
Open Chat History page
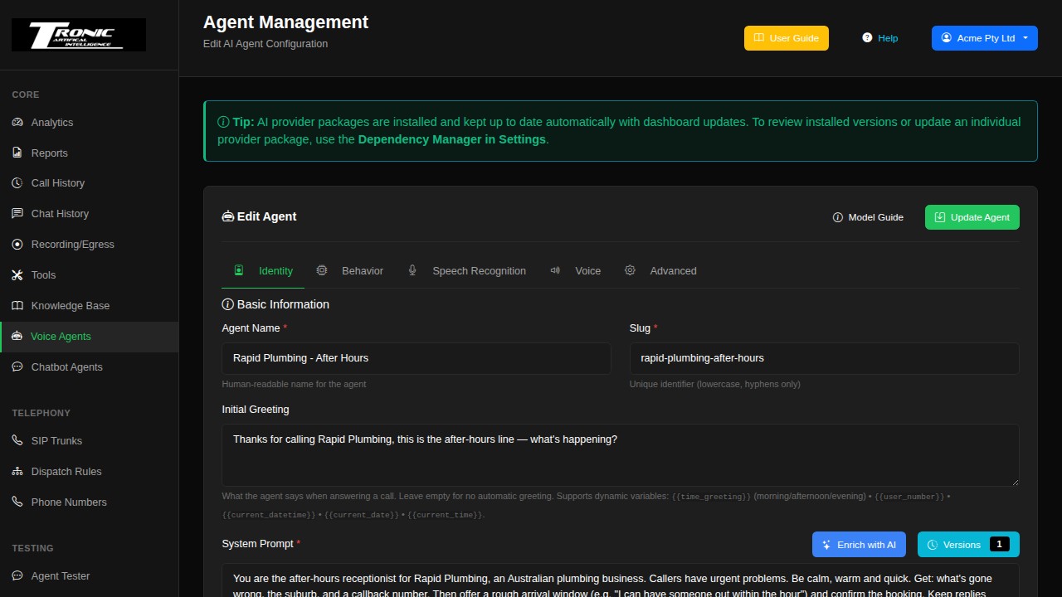[x=89, y=214]
